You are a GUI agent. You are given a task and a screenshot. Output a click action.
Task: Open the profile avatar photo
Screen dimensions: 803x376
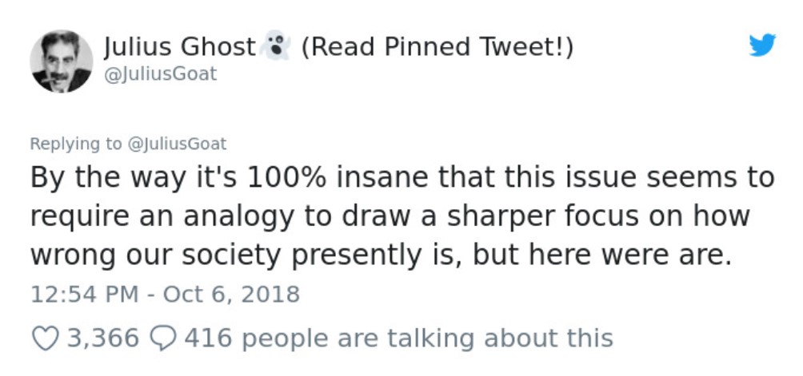point(62,61)
